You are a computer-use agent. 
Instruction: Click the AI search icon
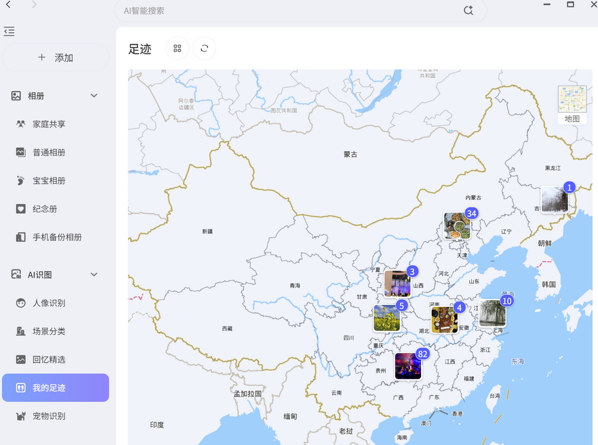tap(468, 10)
